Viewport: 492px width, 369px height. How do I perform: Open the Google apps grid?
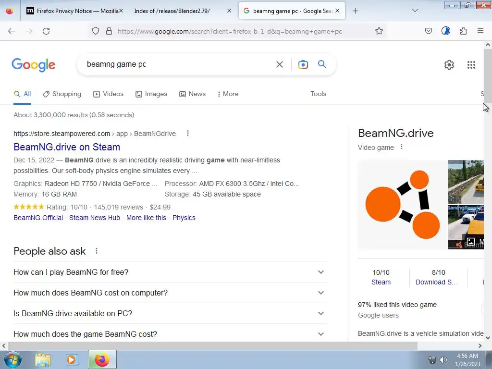tap(471, 65)
